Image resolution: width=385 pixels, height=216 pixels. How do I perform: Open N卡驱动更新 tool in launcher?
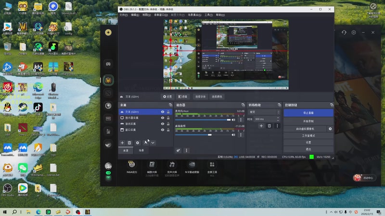(x=192, y=167)
